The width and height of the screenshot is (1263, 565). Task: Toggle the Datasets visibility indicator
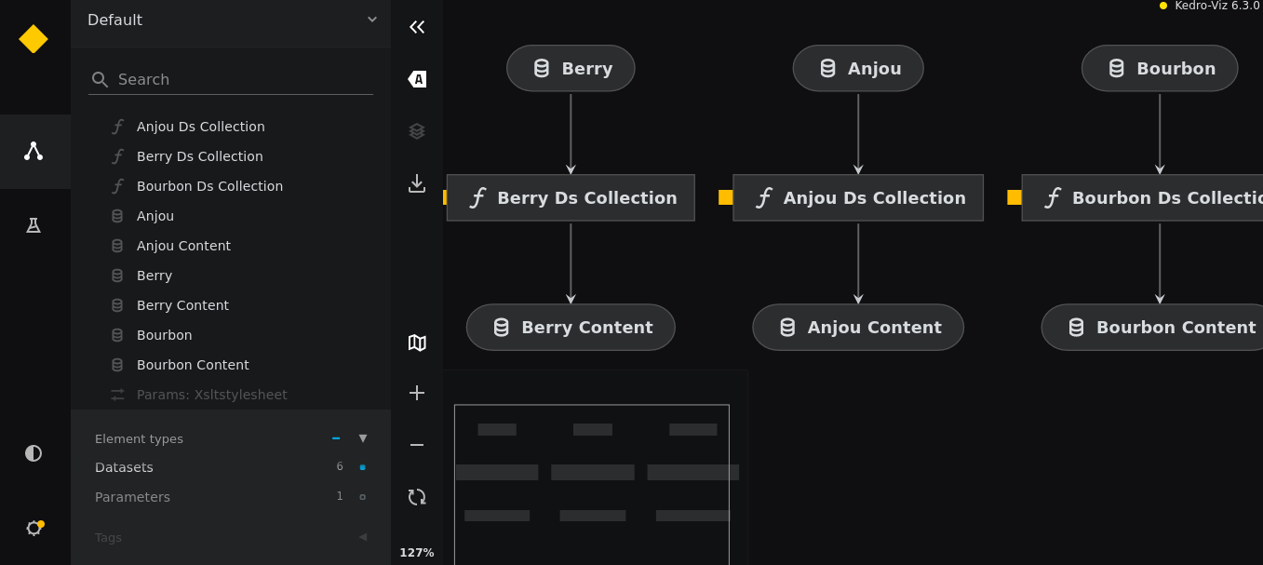tap(362, 467)
